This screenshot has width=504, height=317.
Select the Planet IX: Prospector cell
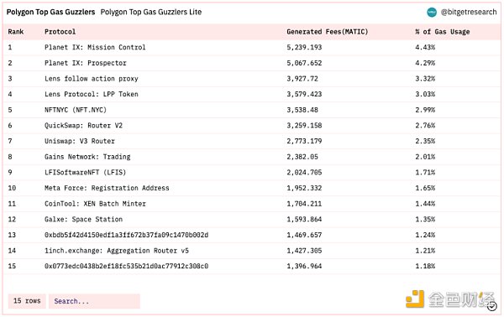[x=86, y=63]
